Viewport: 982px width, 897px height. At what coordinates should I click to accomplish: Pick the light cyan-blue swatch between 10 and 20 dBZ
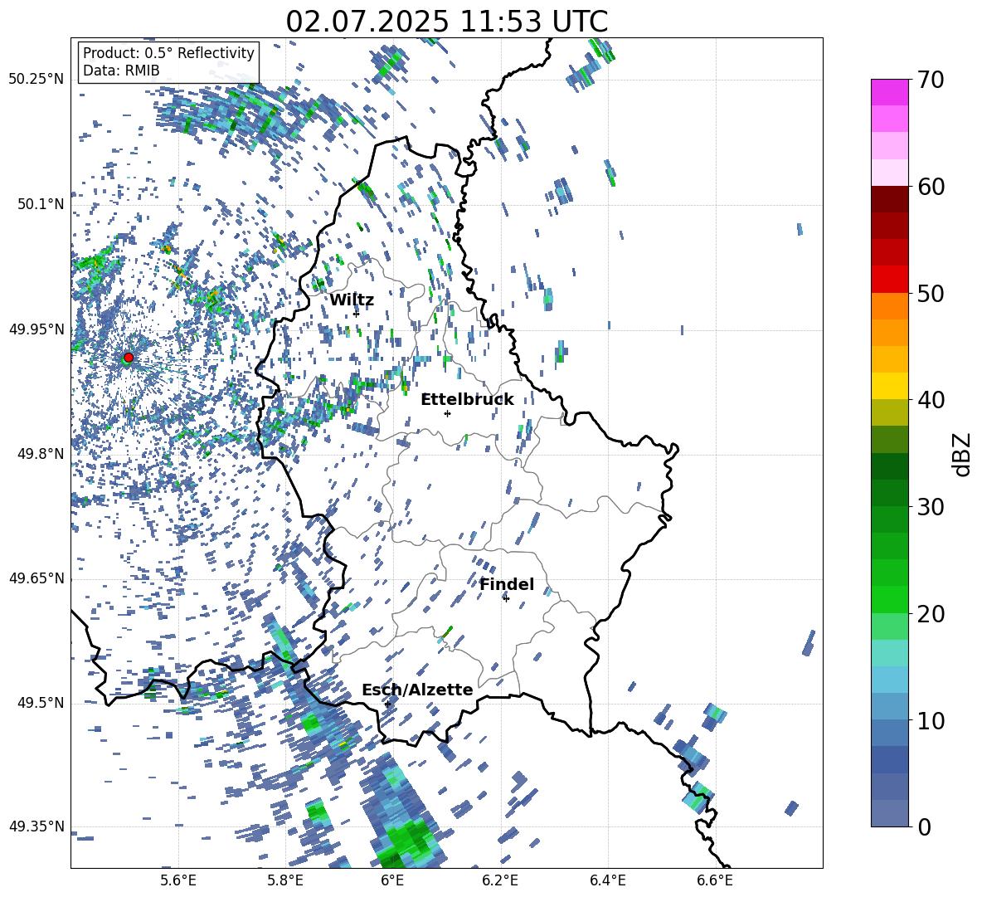point(889,680)
